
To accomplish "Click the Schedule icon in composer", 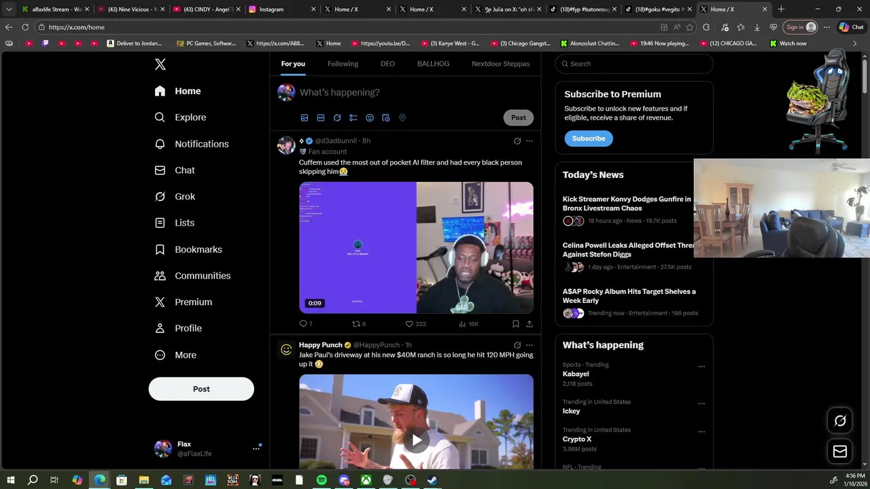I will (386, 117).
